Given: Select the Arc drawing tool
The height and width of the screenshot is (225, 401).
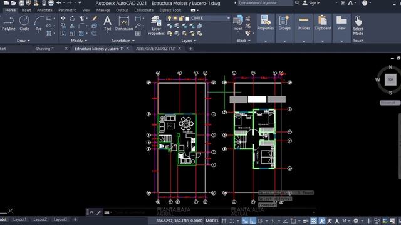Looking at the screenshot, I should coord(39,23).
